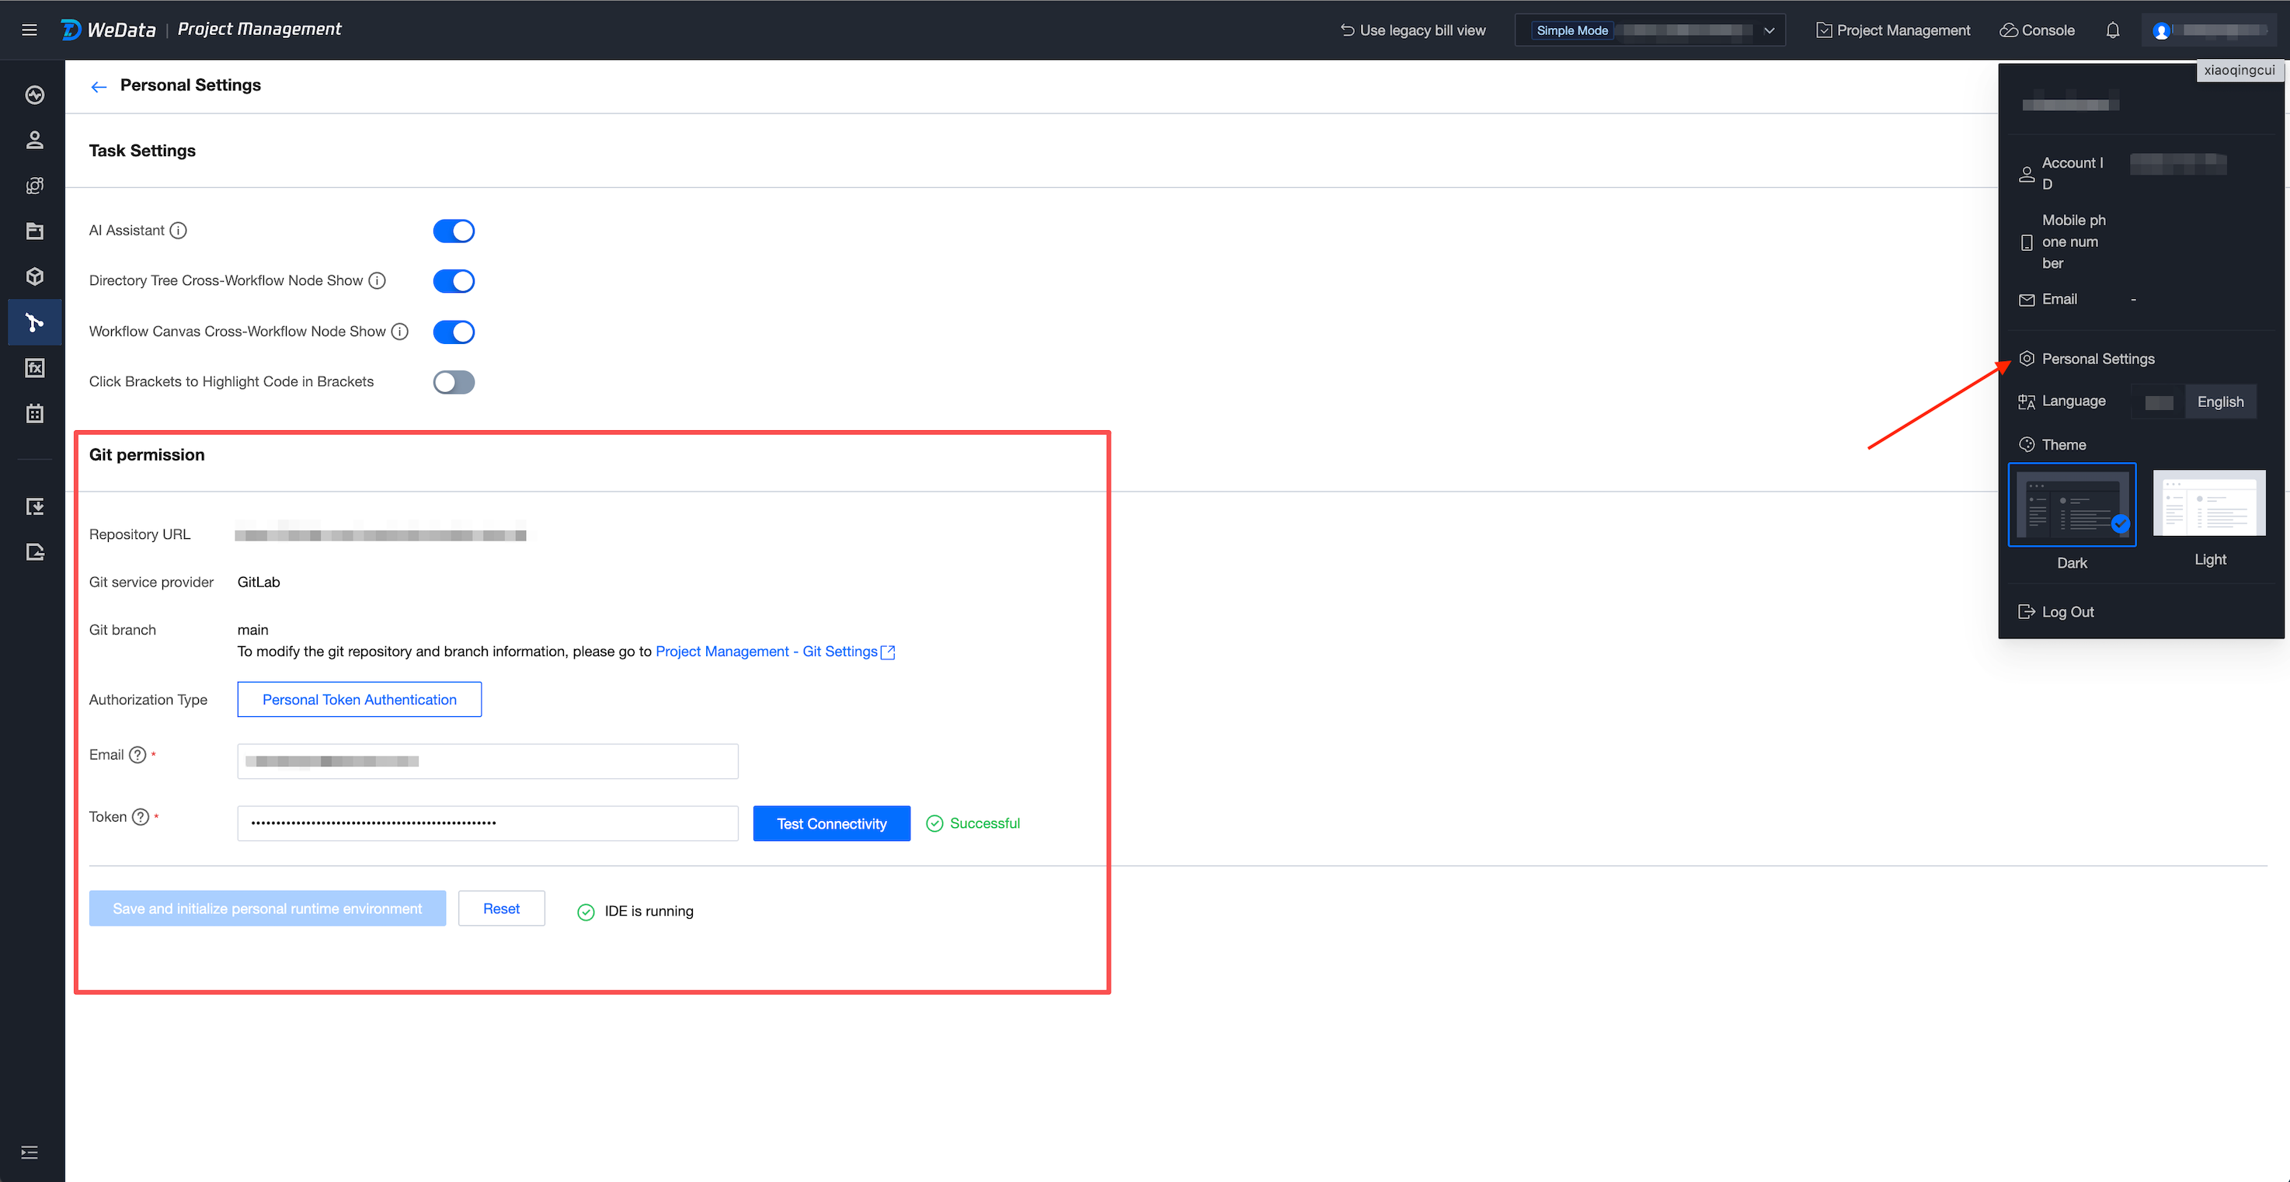Image resolution: width=2290 pixels, height=1182 pixels.
Task: Select Personal Token Authentication type
Action: (x=359, y=700)
